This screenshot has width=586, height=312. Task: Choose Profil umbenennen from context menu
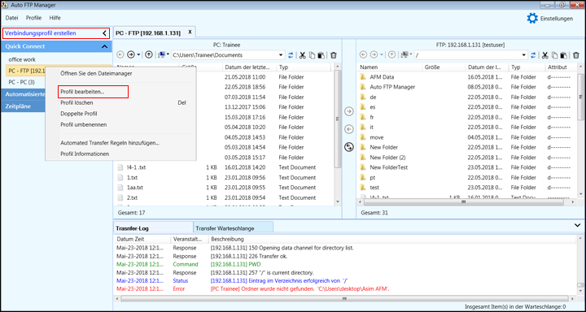pos(120,124)
